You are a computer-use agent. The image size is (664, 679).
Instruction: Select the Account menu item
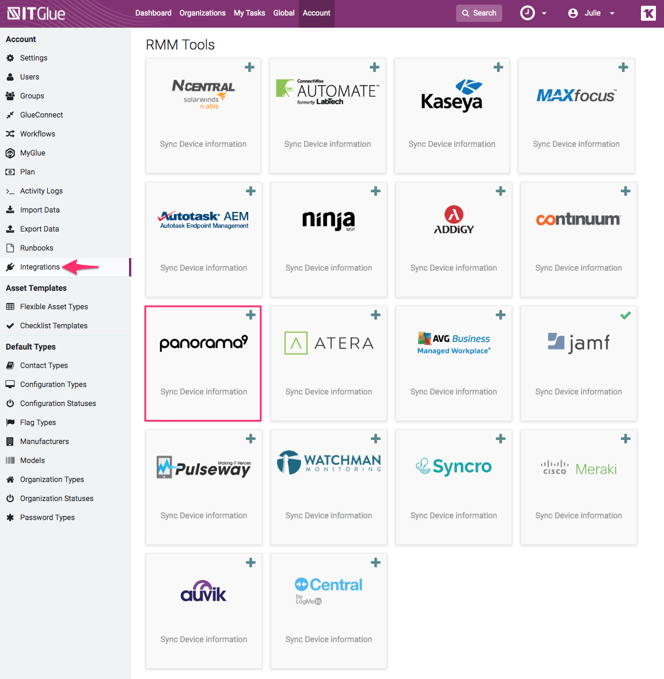point(317,13)
